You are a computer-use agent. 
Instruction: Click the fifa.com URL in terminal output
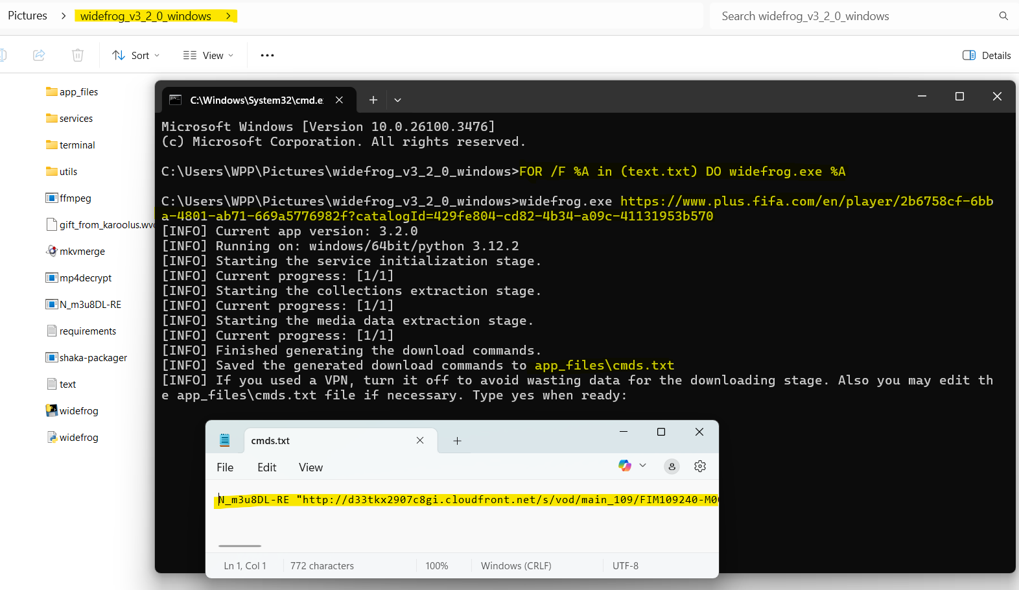(x=577, y=209)
